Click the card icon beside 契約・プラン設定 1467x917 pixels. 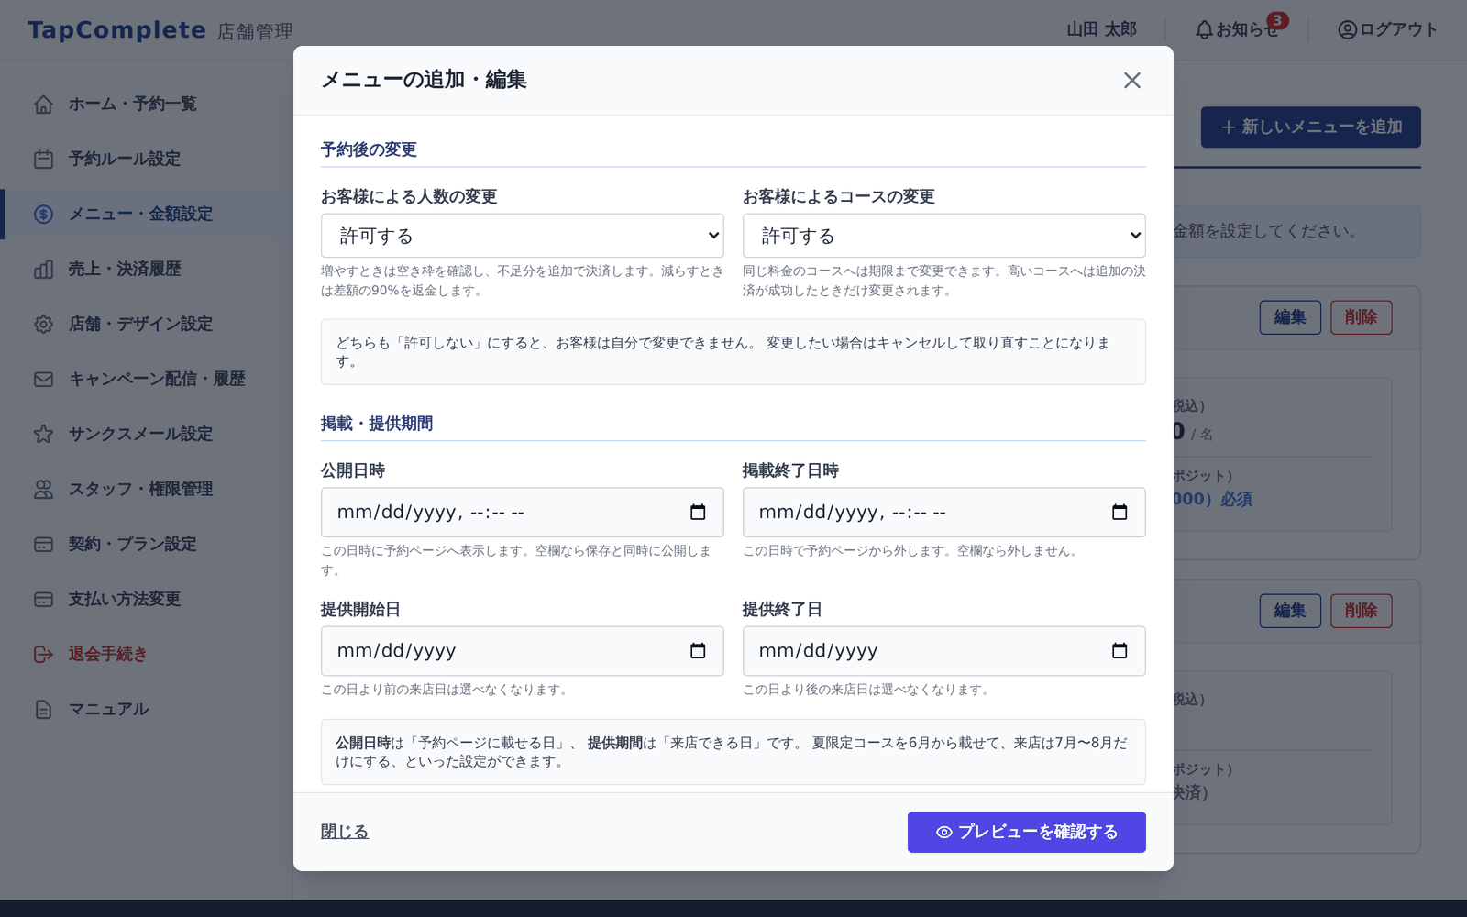click(x=43, y=545)
